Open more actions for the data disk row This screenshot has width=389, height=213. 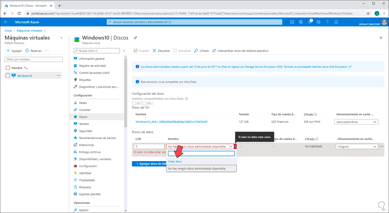pyautogui.click(x=381, y=146)
